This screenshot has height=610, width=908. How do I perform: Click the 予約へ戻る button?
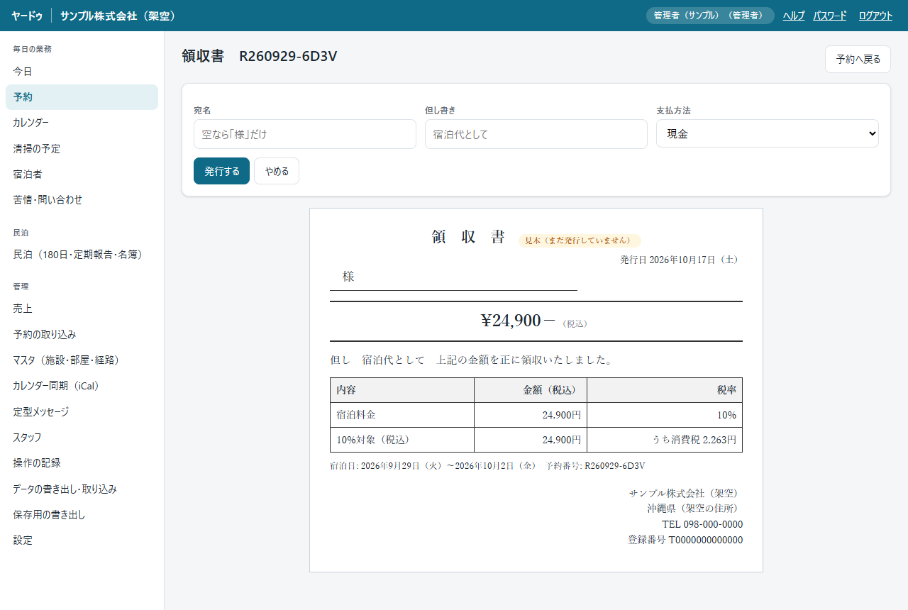pyautogui.click(x=858, y=59)
